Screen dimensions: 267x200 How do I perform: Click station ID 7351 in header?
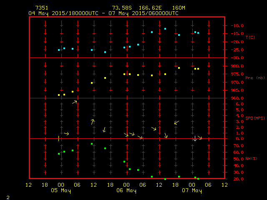coord(42,8)
